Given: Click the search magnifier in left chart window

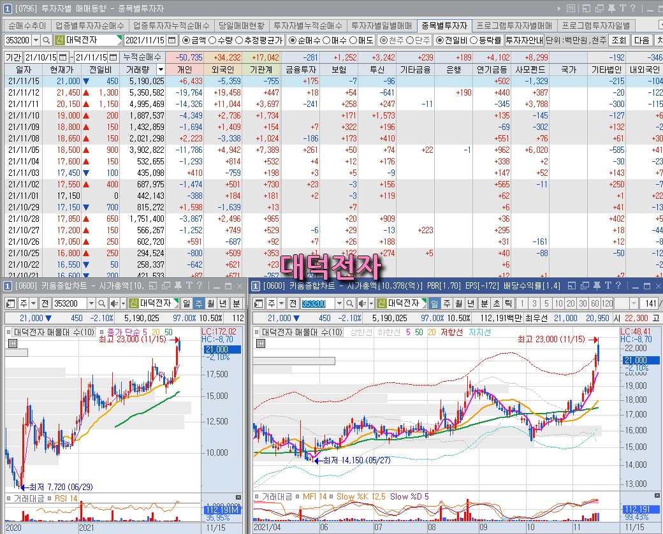Looking at the screenshot, I should [x=101, y=303].
